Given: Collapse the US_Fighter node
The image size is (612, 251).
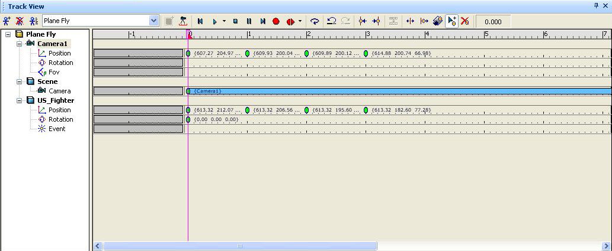Looking at the screenshot, I should [x=19, y=100].
